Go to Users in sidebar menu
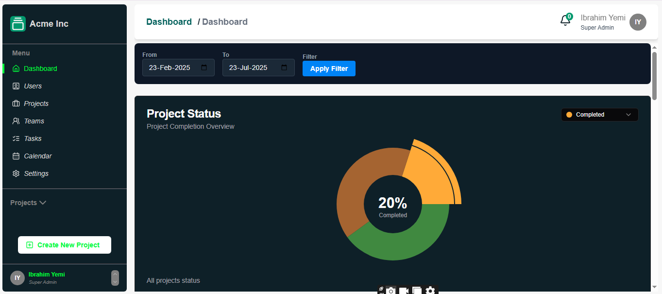This screenshot has width=662, height=294. [x=33, y=86]
